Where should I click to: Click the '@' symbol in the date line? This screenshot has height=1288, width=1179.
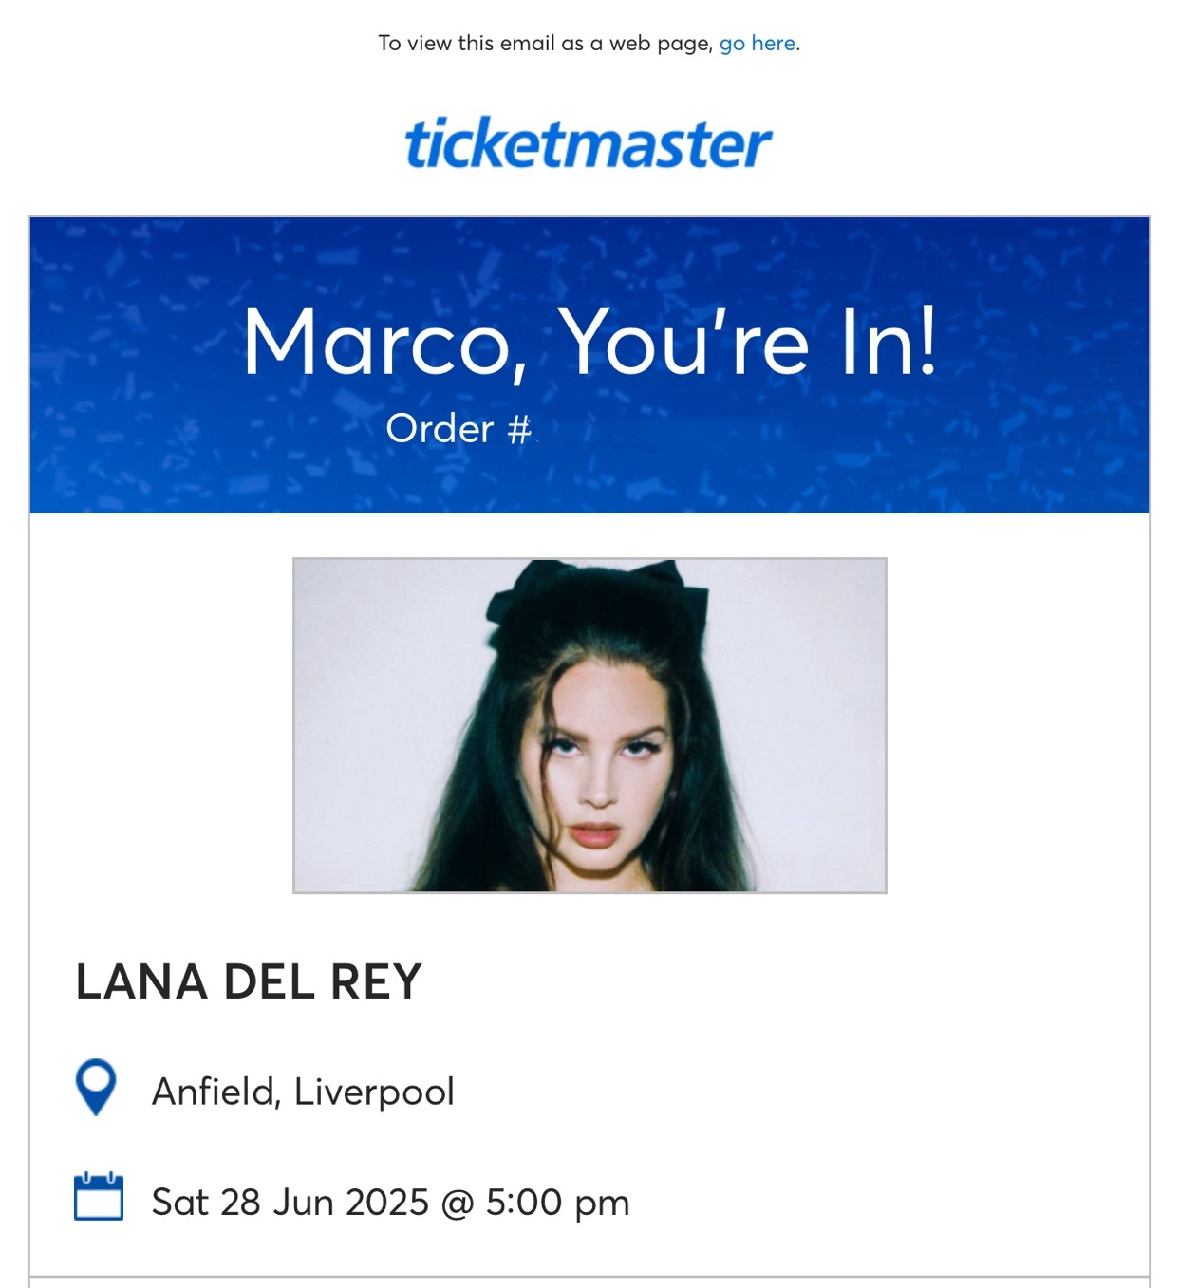click(458, 1203)
